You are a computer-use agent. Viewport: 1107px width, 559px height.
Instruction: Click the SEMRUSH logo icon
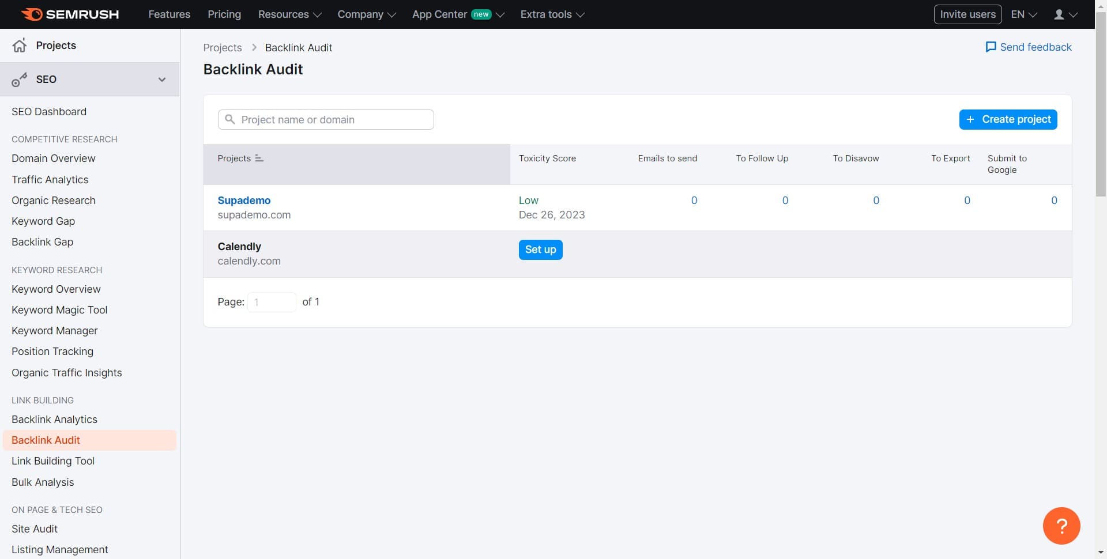pyautogui.click(x=33, y=14)
